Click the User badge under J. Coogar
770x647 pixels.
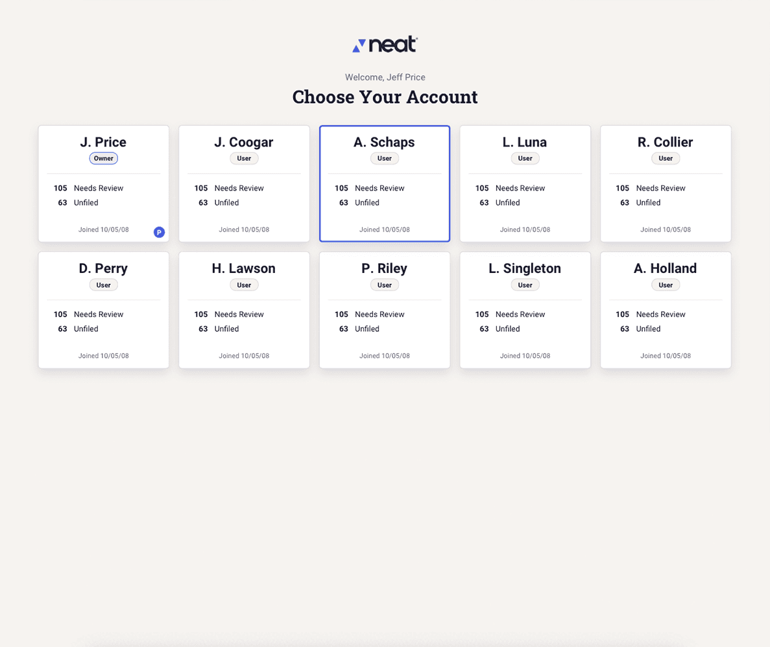[x=244, y=159]
